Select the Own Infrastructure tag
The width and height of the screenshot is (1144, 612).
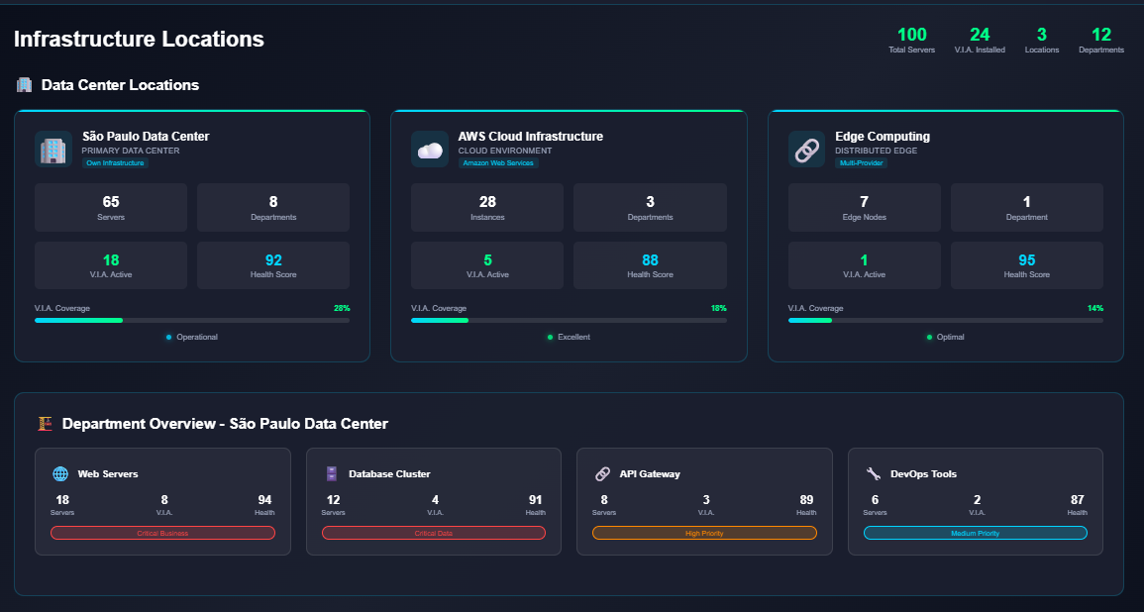point(115,163)
